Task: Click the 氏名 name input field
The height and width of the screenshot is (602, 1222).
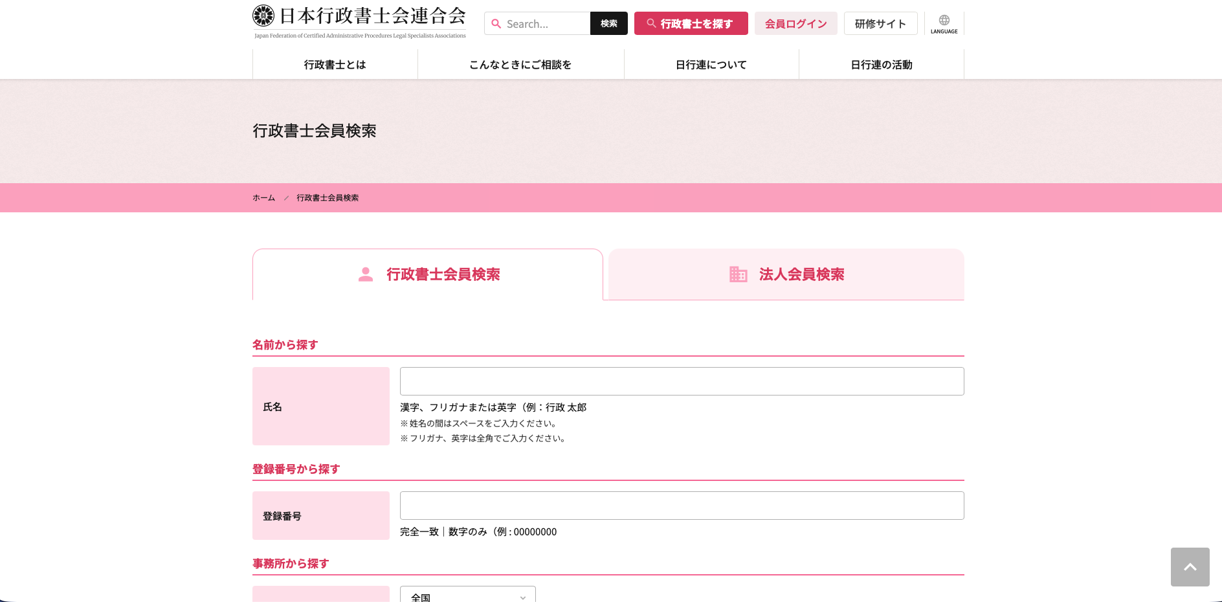Action: point(682,381)
